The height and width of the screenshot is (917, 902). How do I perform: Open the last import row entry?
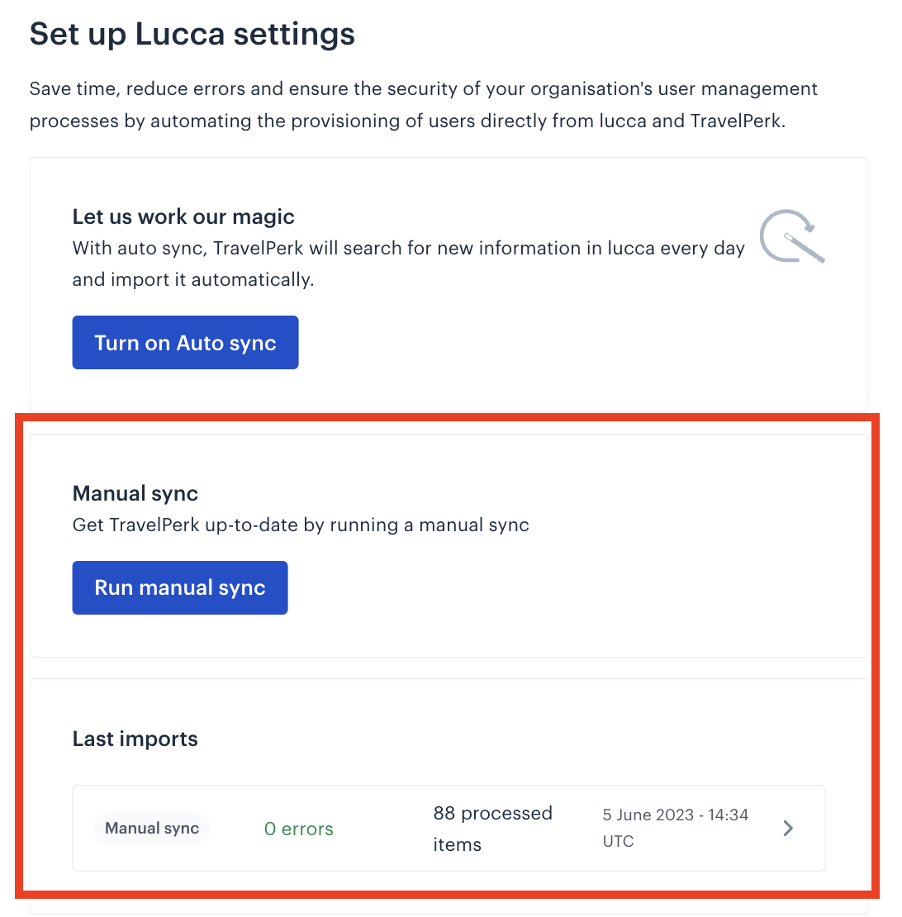click(449, 828)
